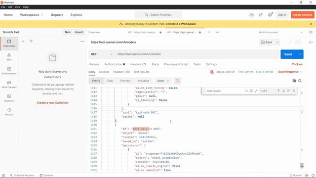Viewport: 316px width, 178px height.
Task: Click the Create Account button
Action: [x=303, y=15]
